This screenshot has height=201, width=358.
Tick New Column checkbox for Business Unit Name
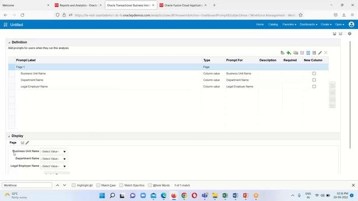pyautogui.click(x=314, y=73)
